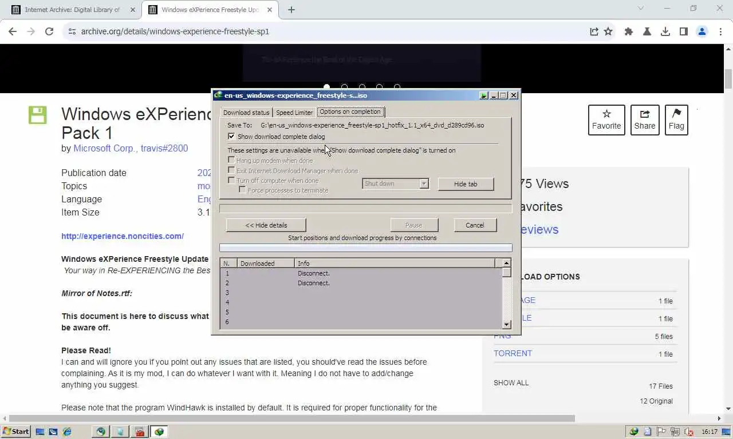
Task: Click the network tray icon
Action: click(x=675, y=432)
